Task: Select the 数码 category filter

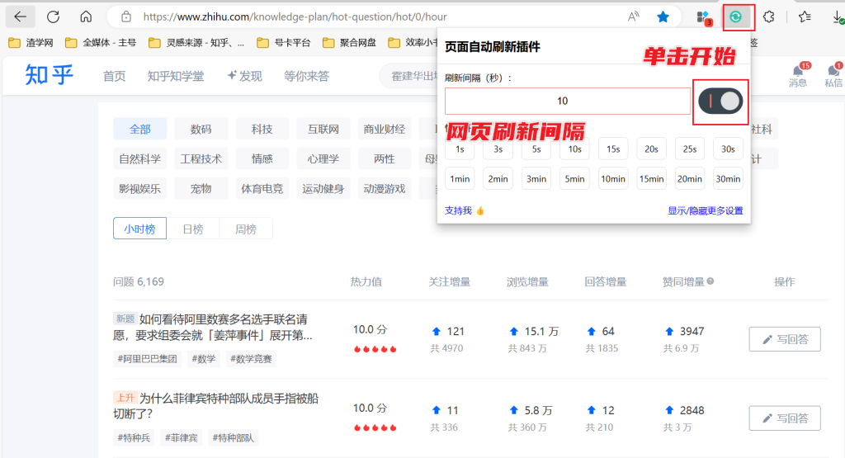Action: tap(201, 130)
